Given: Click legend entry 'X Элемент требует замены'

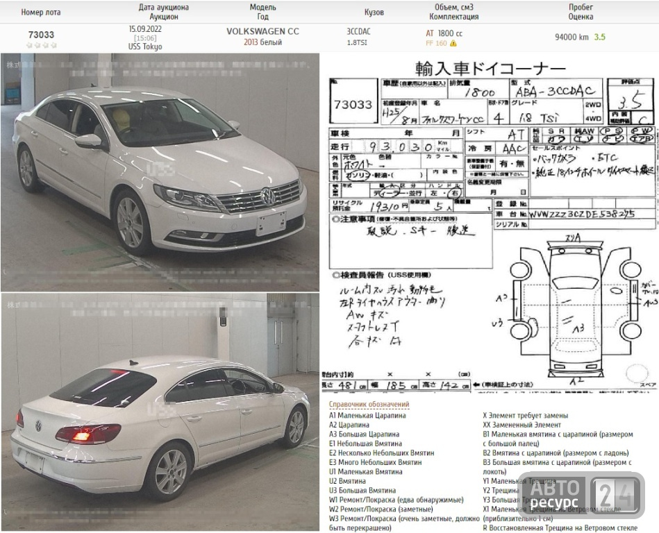Looking at the screenshot, I should coord(526,416).
